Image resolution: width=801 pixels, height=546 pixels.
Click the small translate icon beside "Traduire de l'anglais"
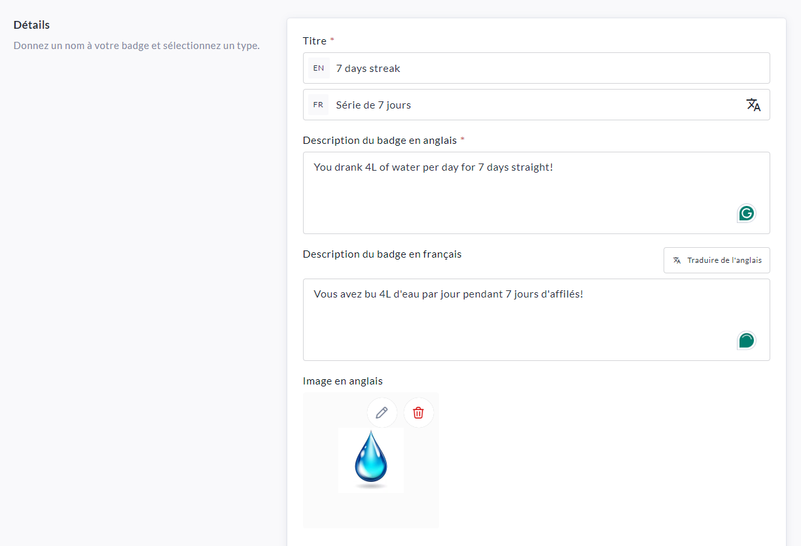pos(677,260)
